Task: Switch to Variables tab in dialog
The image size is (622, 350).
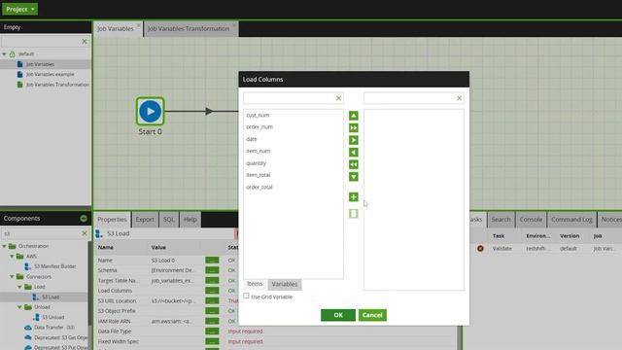Action: point(285,284)
